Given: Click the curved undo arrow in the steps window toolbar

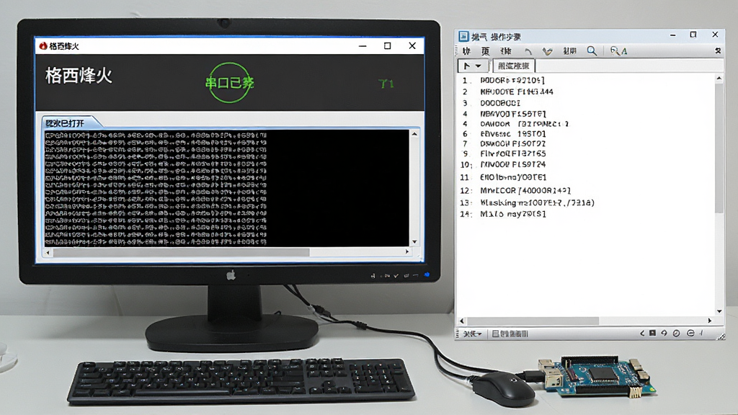Looking at the screenshot, I should 528,51.
